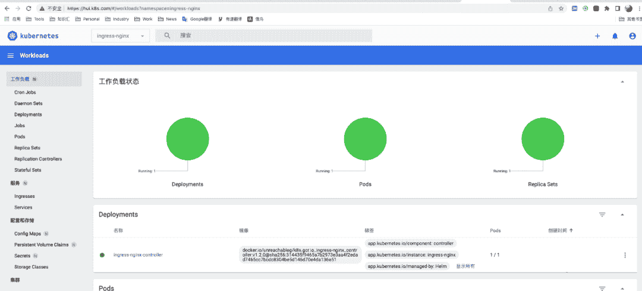Click the Deployments green status circle

(187, 138)
